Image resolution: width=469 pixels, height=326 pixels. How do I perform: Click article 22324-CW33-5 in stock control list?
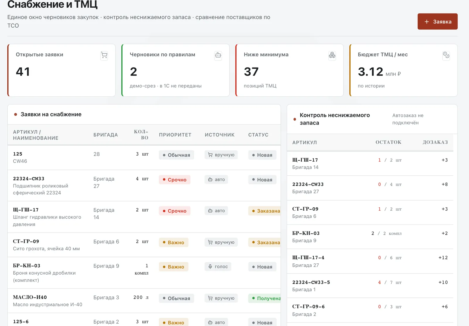coord(311,282)
